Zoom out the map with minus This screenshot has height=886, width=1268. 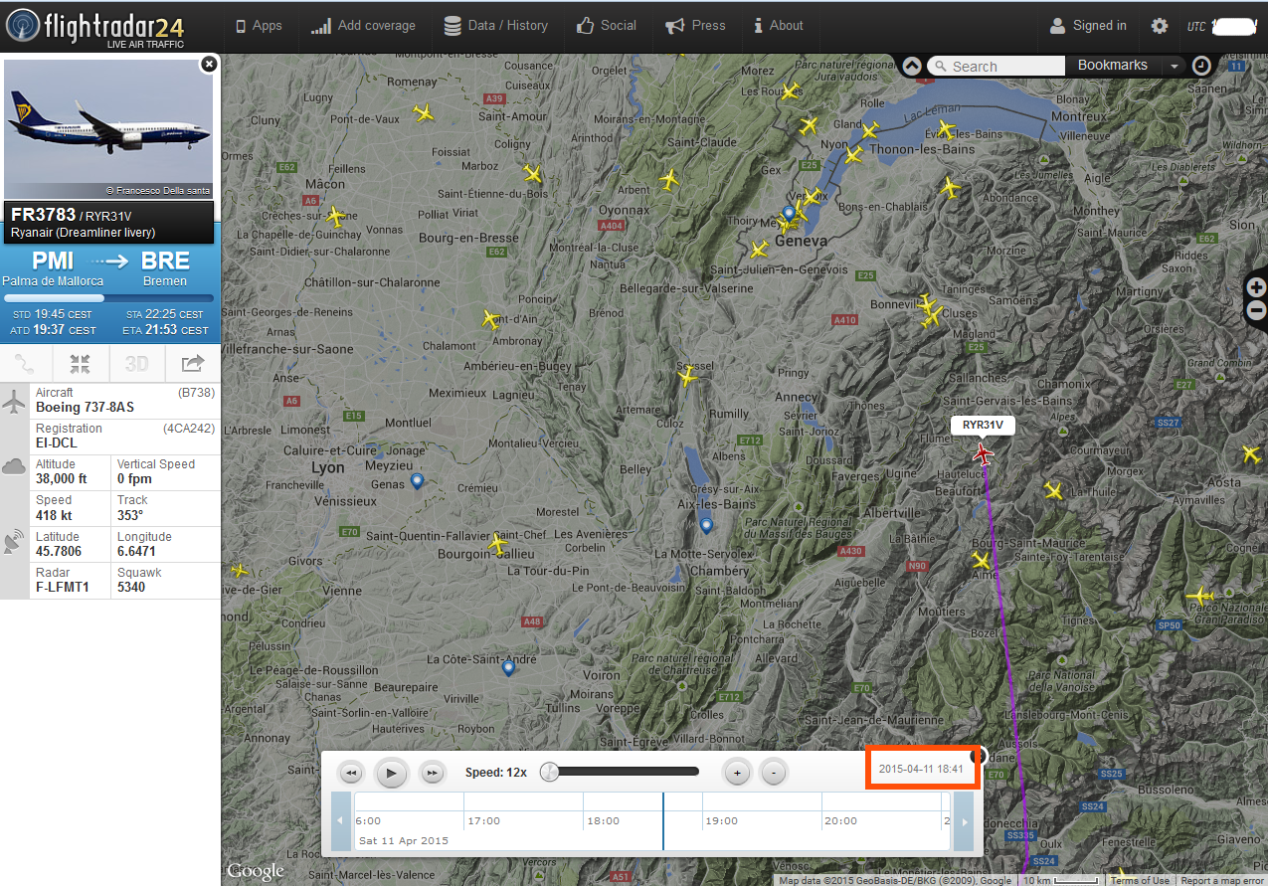click(1256, 310)
